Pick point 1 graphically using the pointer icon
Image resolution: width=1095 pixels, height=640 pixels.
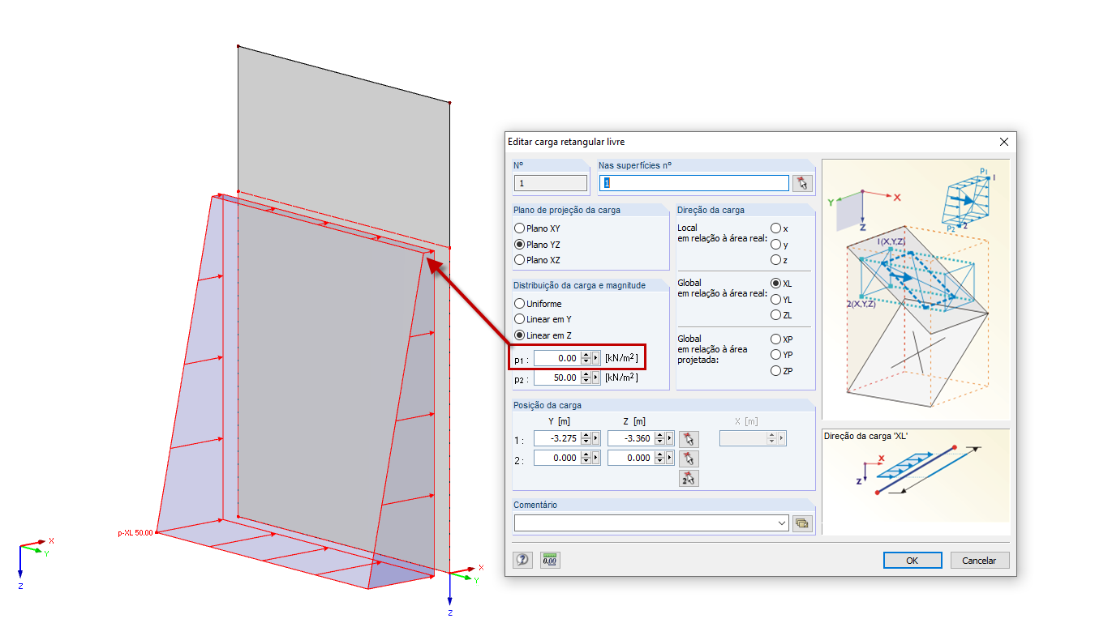[x=690, y=437]
